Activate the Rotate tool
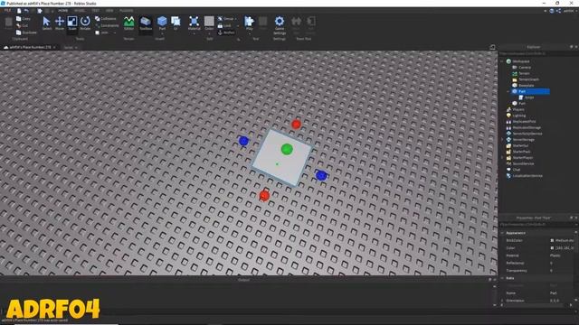The image size is (579, 325). [x=85, y=23]
